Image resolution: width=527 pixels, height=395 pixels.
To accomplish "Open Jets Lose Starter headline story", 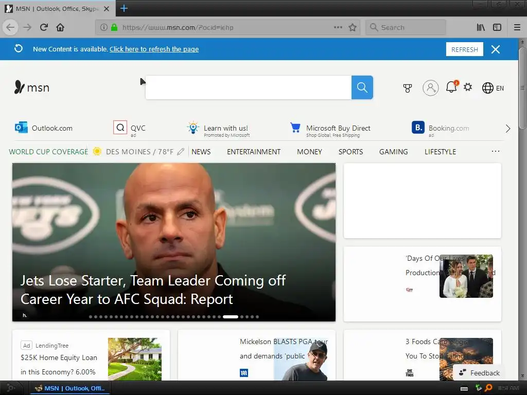I will click(x=153, y=290).
